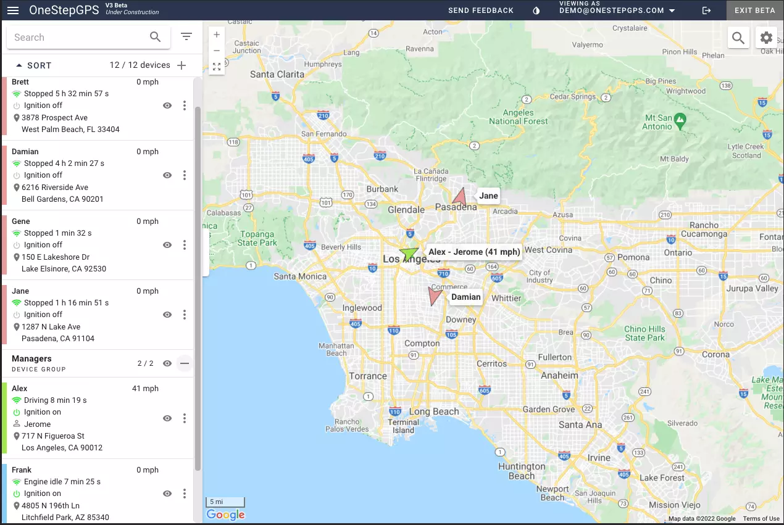Click SEND FEEDBACK in the top bar
This screenshot has width=784, height=525.
point(481,10)
